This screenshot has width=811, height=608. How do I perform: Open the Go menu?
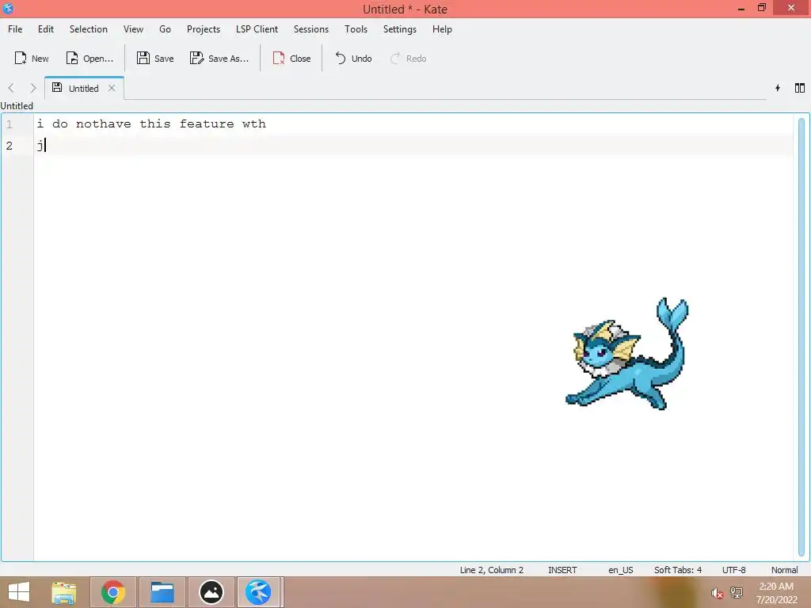click(x=165, y=29)
